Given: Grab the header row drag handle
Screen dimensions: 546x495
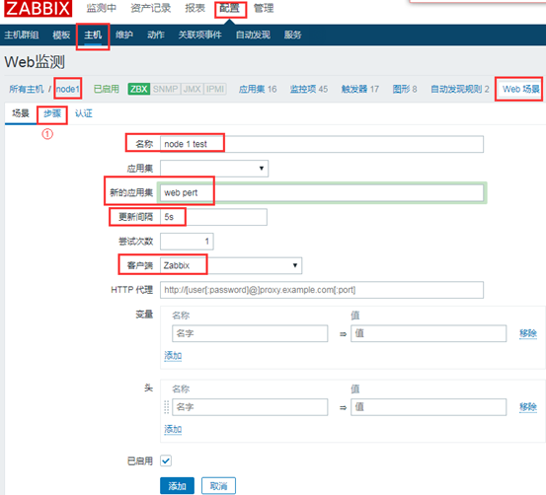Looking at the screenshot, I should pyautogui.click(x=167, y=407).
